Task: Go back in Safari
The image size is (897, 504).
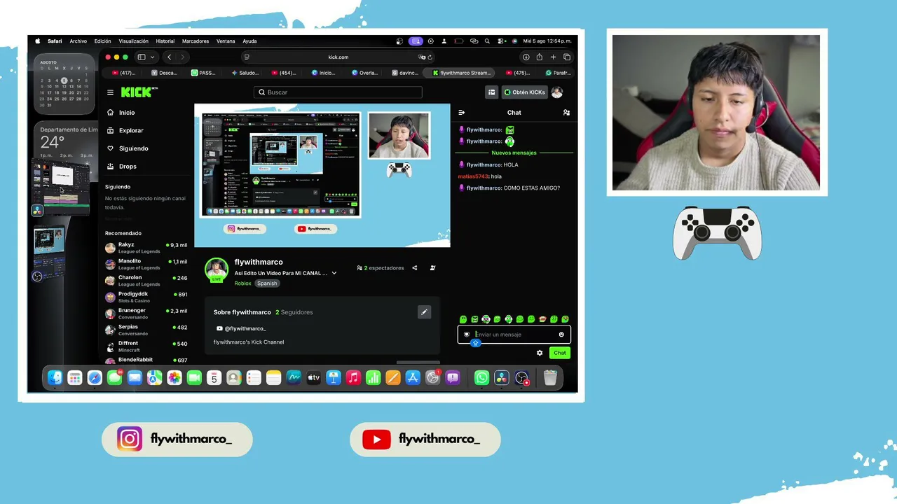Action: (x=169, y=57)
